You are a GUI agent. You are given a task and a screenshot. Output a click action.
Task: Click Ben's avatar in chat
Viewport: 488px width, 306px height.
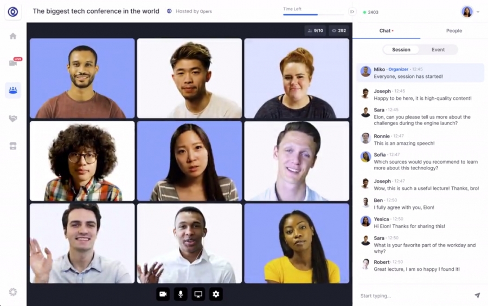[x=365, y=202]
